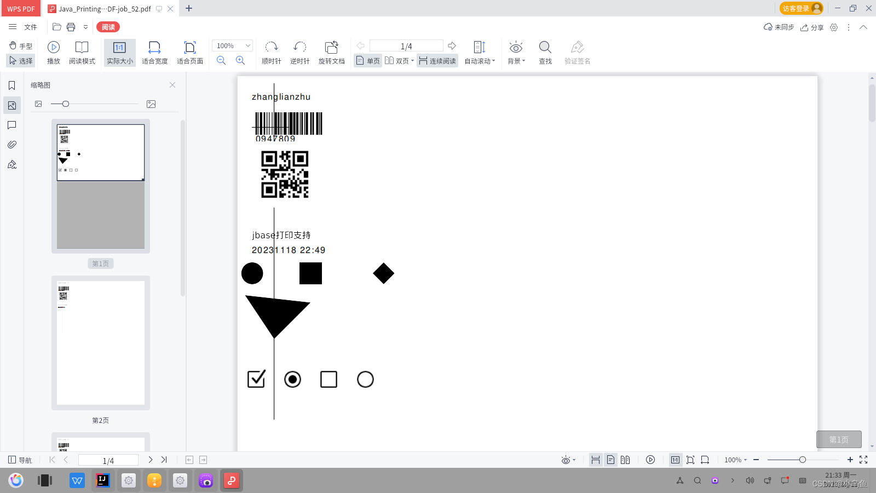
Task: Open a new tab with plus
Action: coord(189,8)
